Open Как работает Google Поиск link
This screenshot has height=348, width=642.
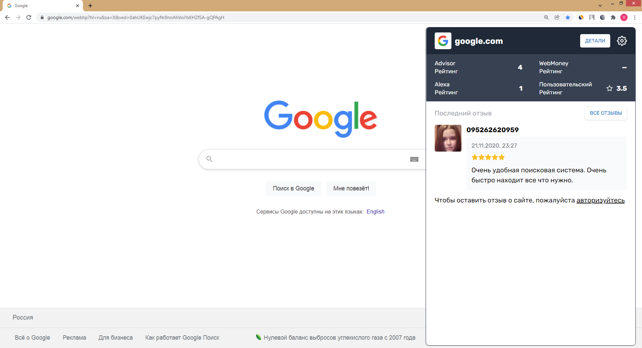[x=182, y=338]
